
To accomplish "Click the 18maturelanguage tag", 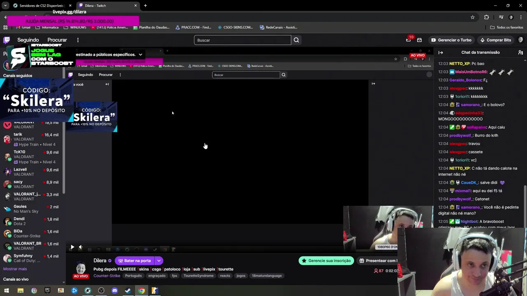I will click(x=267, y=276).
